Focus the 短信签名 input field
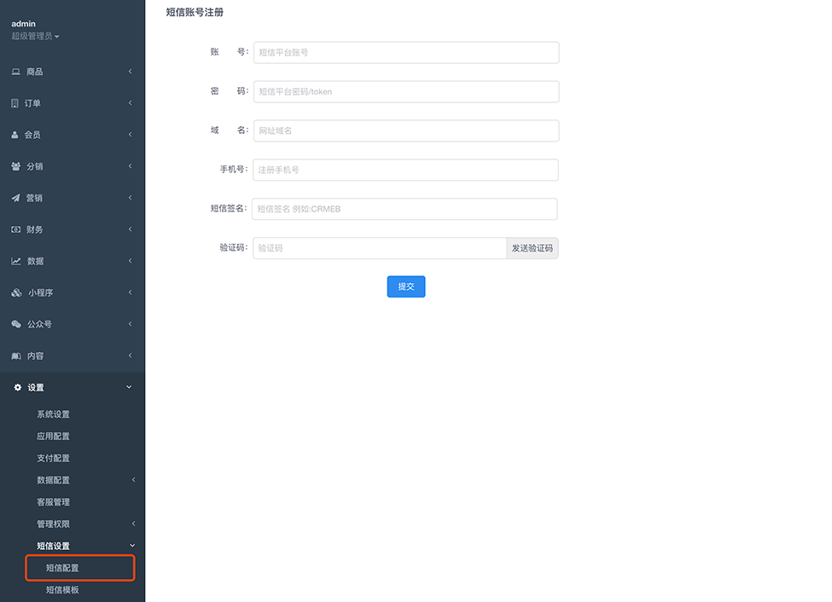The height and width of the screenshot is (602, 832). [404, 209]
